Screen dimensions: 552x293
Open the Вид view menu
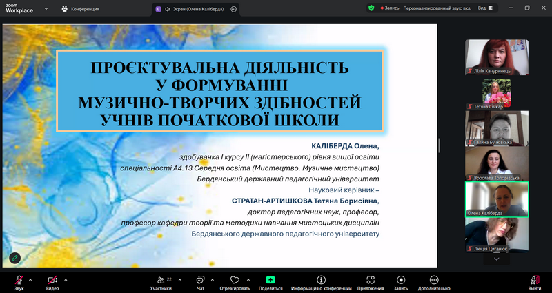pyautogui.click(x=486, y=8)
